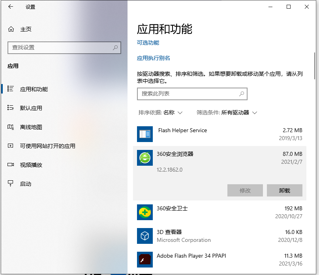The width and height of the screenshot is (319, 275).
Task: Click the 360安全浏览器 app icon
Action: [x=144, y=157]
